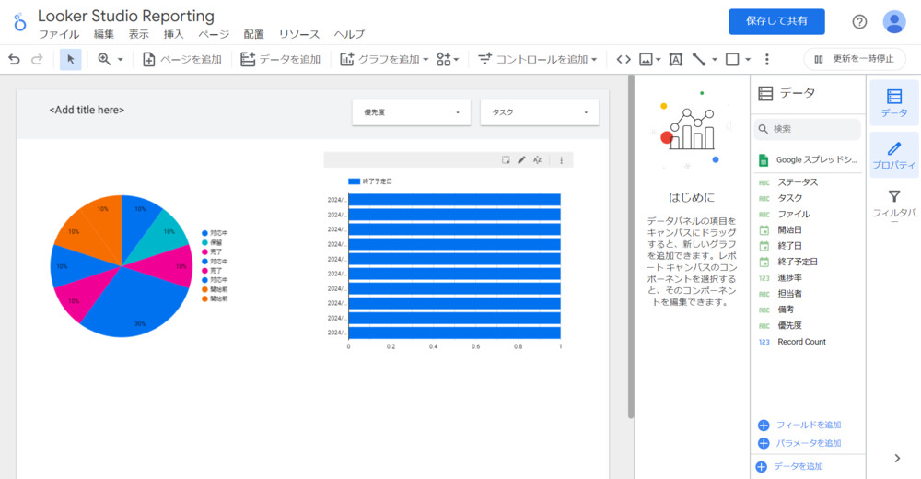Open the リソース menu
The width and height of the screenshot is (921, 479).
[x=299, y=34]
